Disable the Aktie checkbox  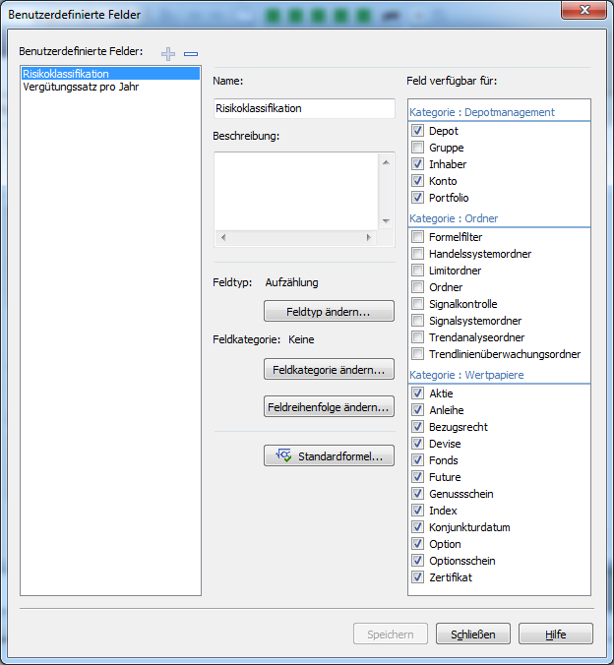click(x=418, y=393)
